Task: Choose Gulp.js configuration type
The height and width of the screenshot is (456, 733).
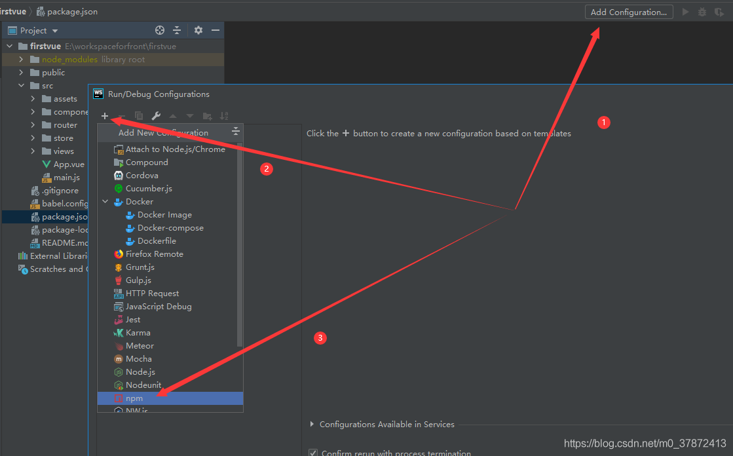Action: coord(170,280)
